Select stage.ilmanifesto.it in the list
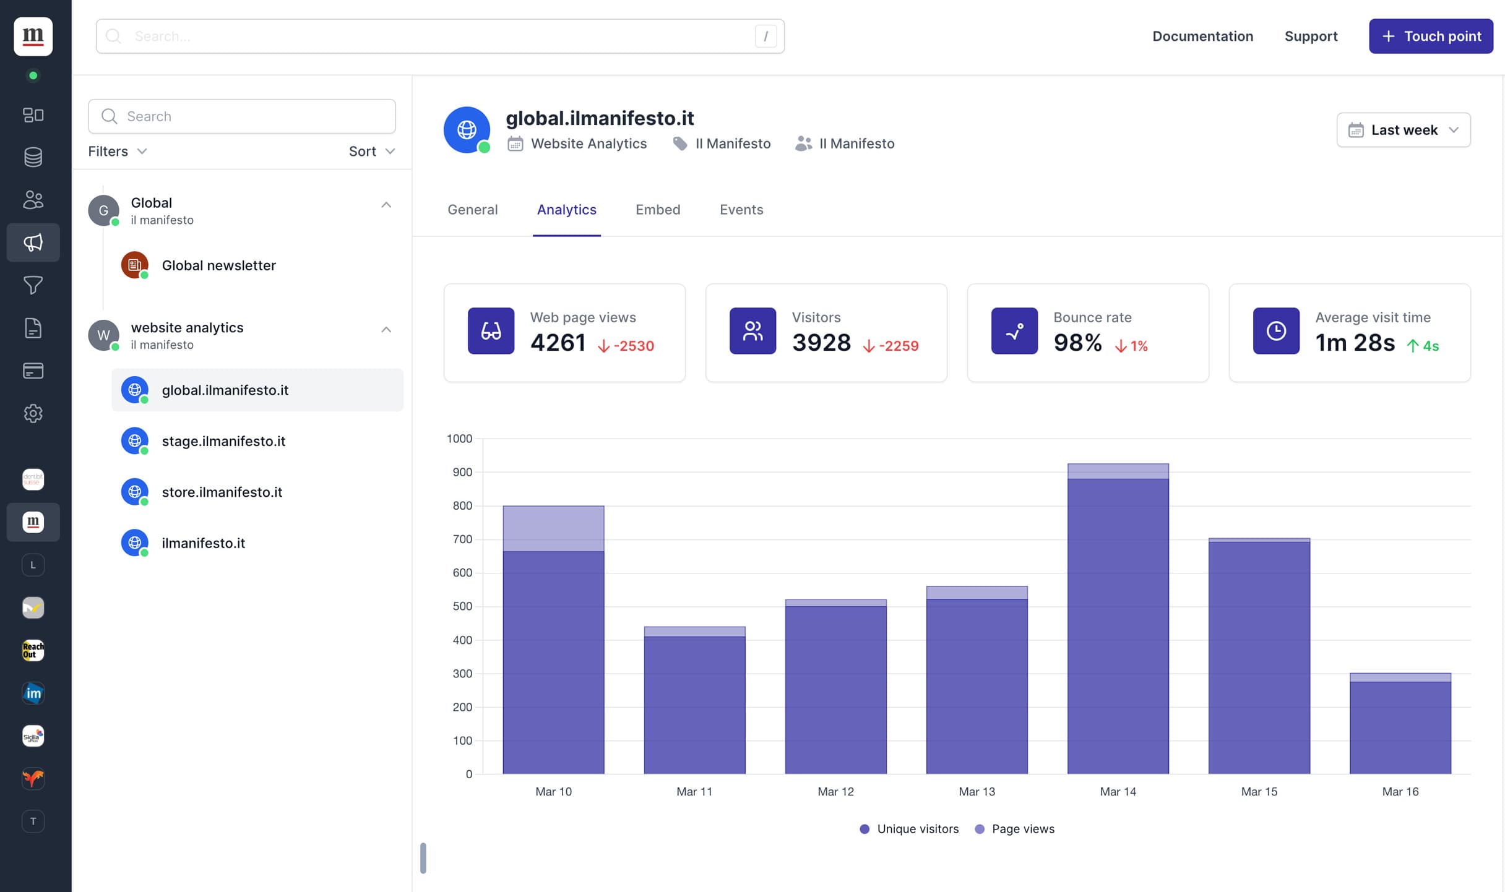 (x=223, y=441)
